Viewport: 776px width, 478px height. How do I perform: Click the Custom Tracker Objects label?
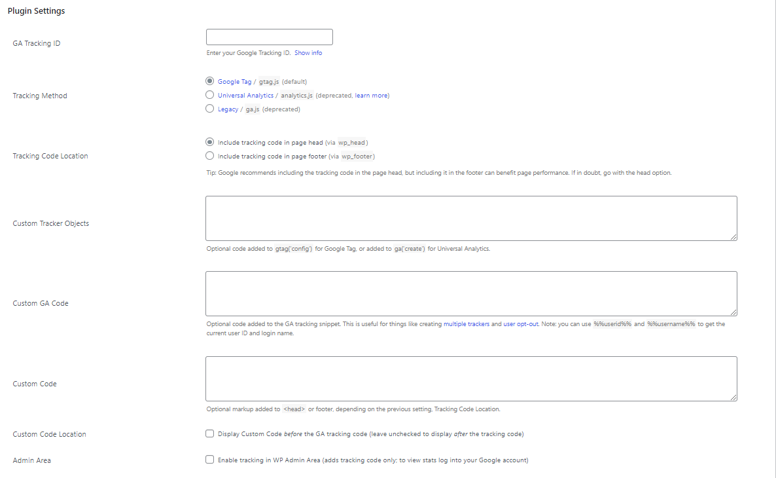pos(50,223)
